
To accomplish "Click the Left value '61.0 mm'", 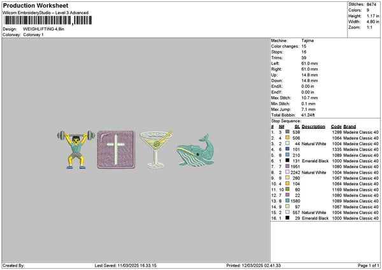I will tap(309, 64).
